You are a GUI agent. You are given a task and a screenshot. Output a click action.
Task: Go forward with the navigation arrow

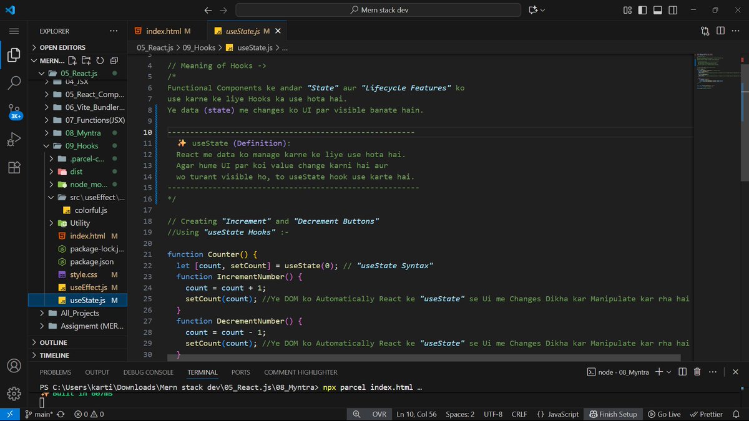click(x=223, y=10)
